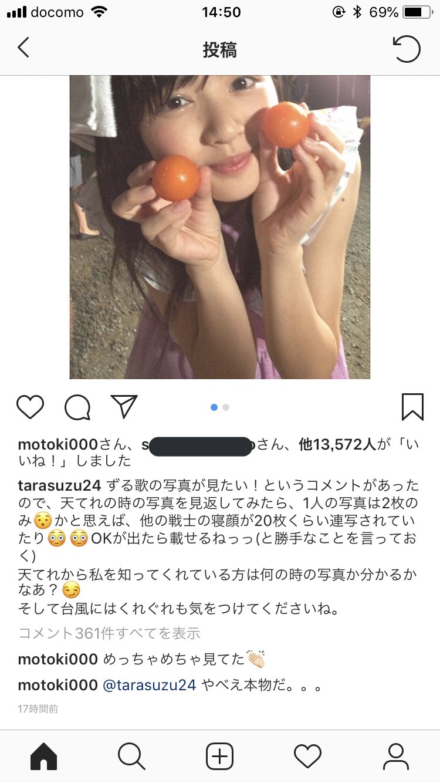
Task: Open tarasuzu24 profile from the caption
Action: pyautogui.click(x=60, y=485)
